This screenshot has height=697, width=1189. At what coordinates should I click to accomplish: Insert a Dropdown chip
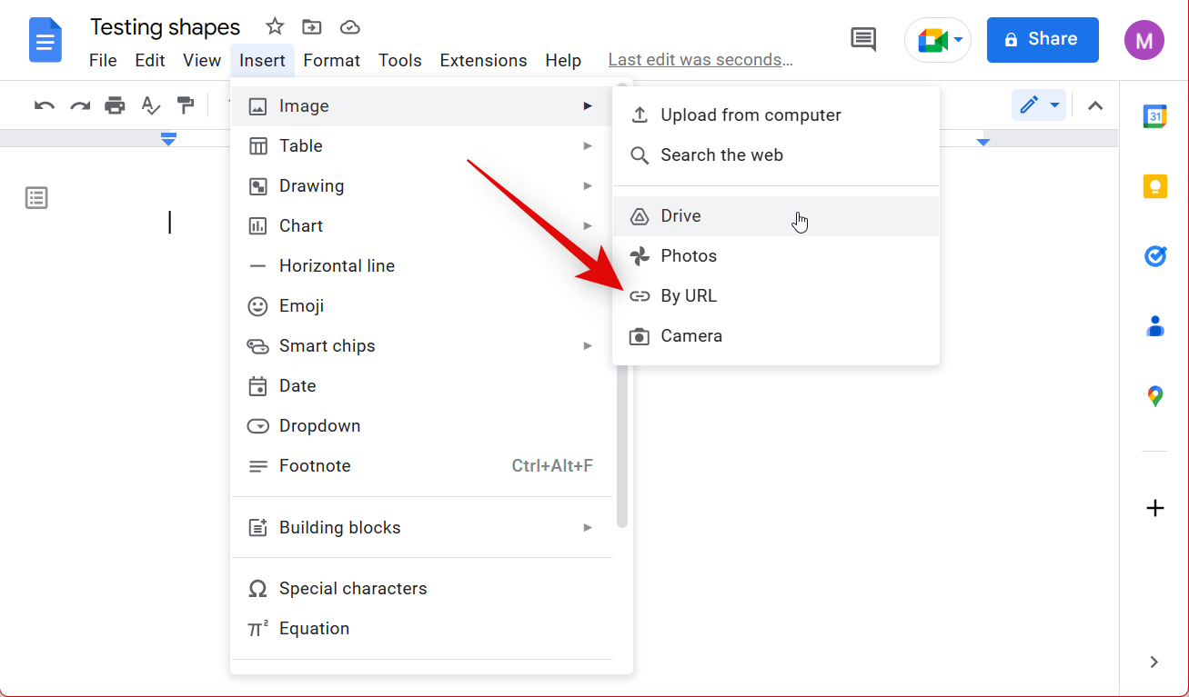click(421, 426)
